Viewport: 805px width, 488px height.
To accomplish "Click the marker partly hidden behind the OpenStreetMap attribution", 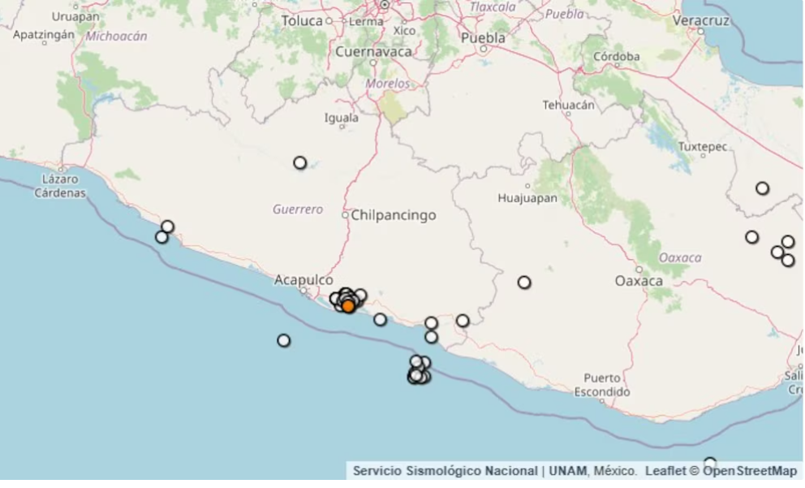I will click(x=709, y=463).
